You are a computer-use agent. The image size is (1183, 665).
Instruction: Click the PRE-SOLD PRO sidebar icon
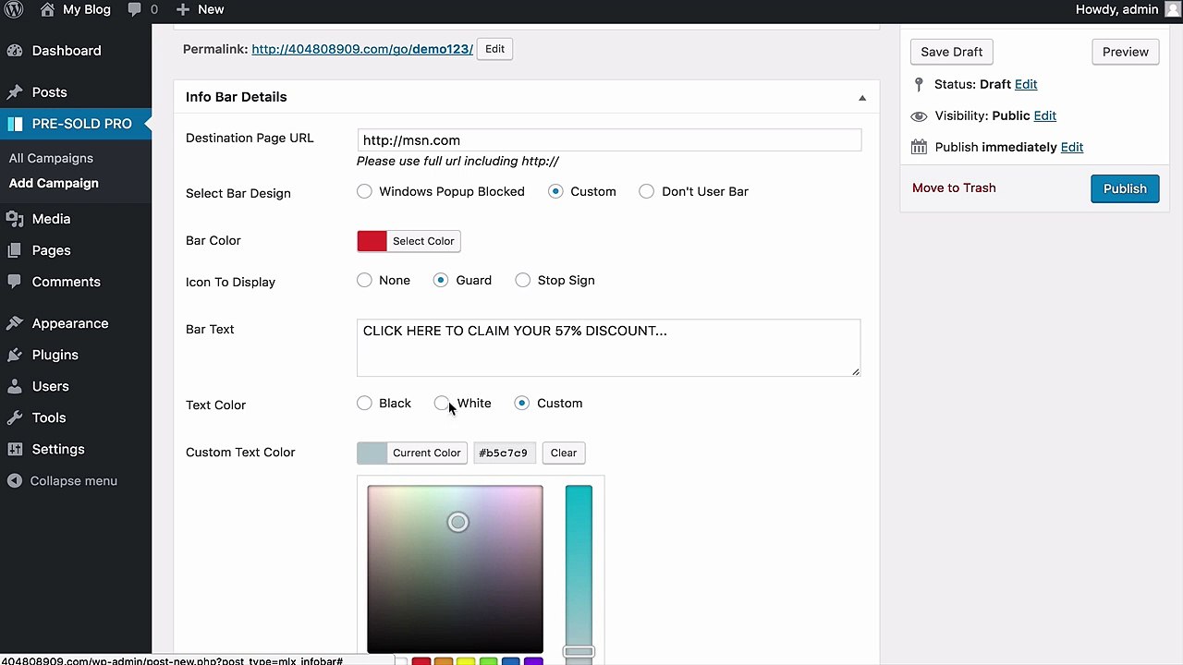[x=15, y=124]
